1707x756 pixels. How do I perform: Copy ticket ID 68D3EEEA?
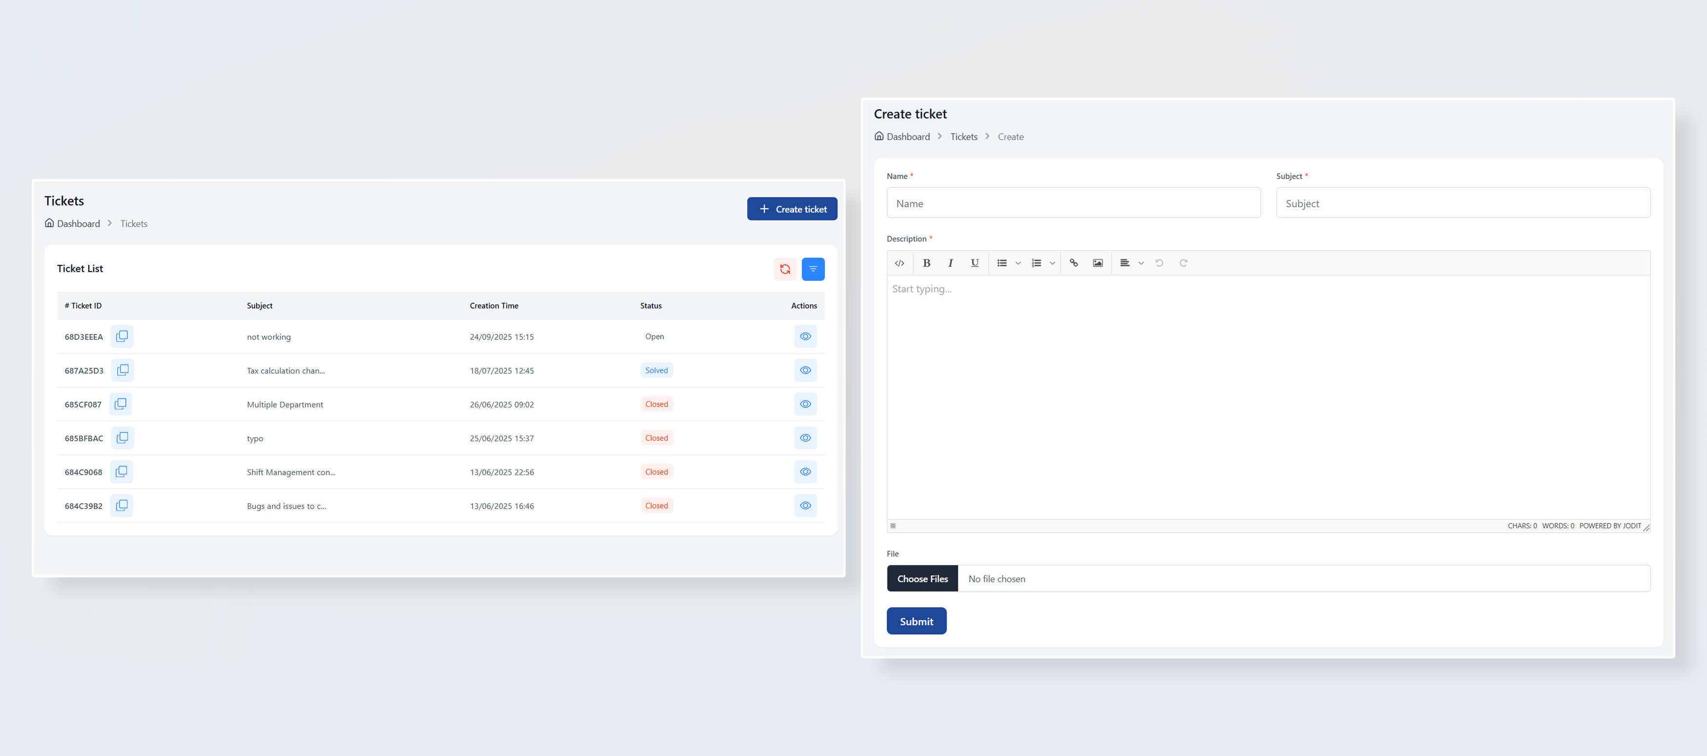coord(122,337)
